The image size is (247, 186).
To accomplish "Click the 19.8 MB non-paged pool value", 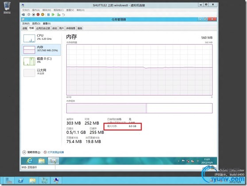I will pos(93,142).
